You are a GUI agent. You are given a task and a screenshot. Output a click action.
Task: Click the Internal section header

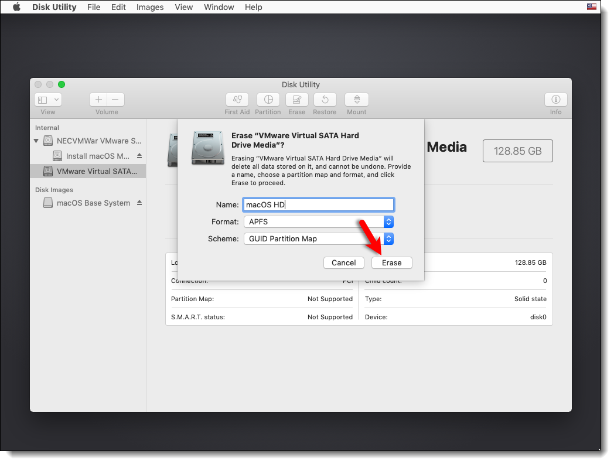[x=47, y=128]
